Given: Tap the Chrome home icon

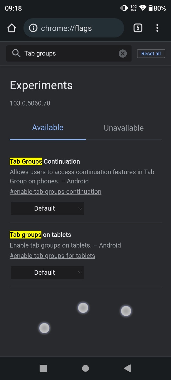Looking at the screenshot, I should click(x=12, y=28).
